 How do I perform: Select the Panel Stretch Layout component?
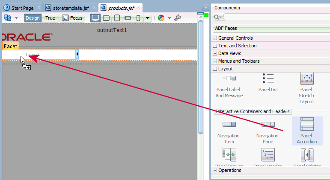click(x=307, y=89)
